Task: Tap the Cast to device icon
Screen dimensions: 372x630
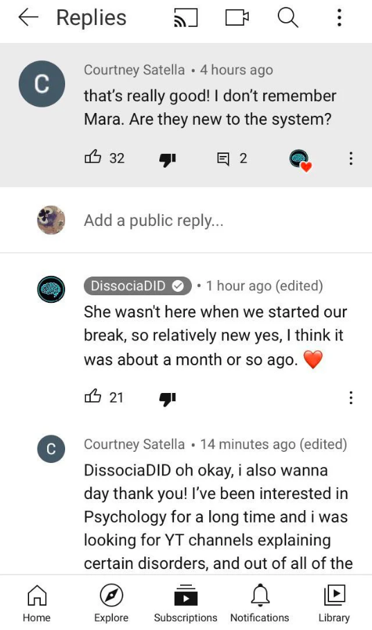Action: 186,18
